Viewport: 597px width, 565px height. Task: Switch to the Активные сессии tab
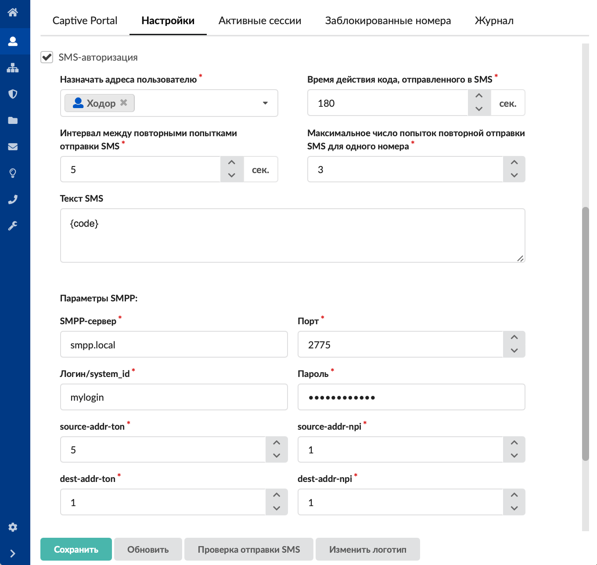(x=260, y=21)
